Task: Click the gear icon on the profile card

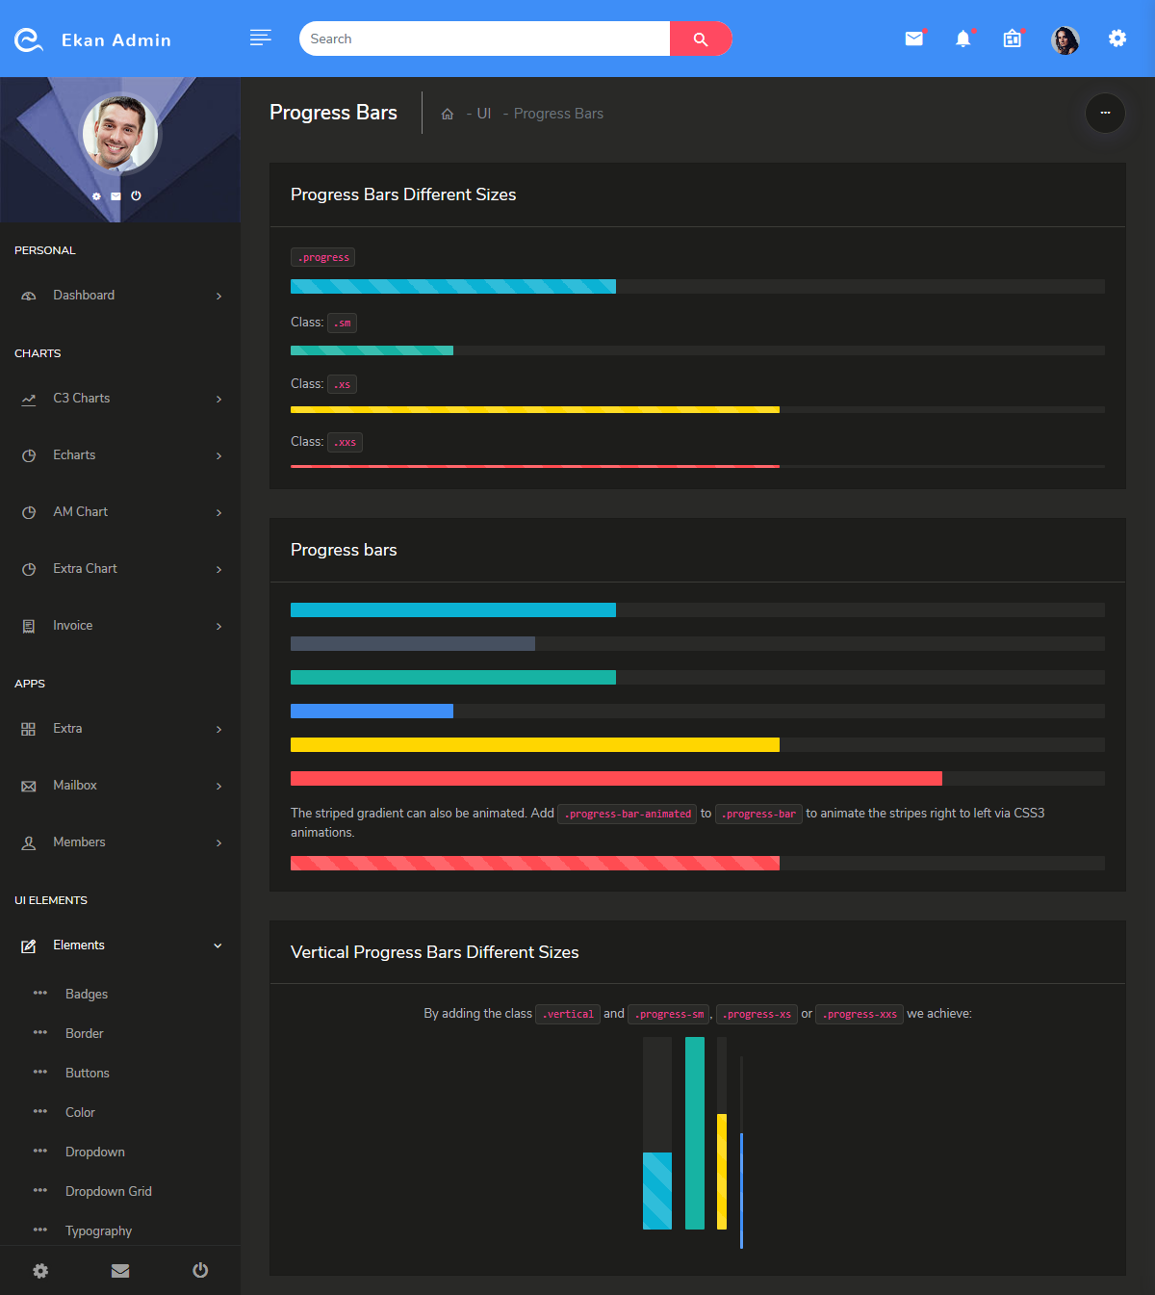Action: 95,195
